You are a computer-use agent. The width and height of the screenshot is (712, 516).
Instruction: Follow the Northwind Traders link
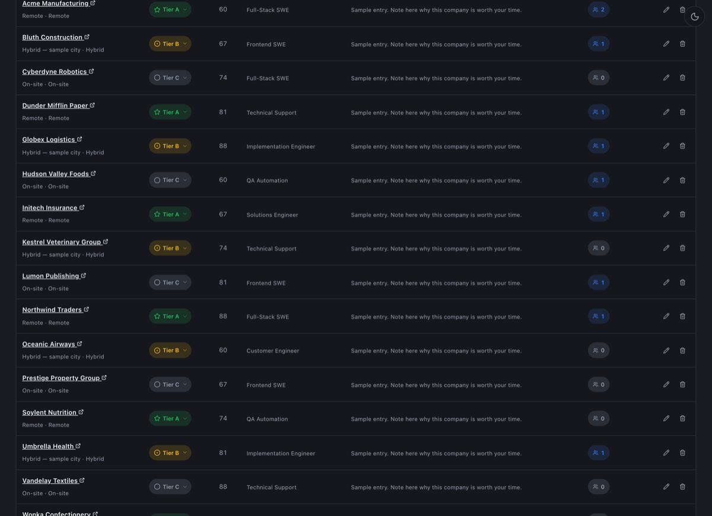pos(56,310)
